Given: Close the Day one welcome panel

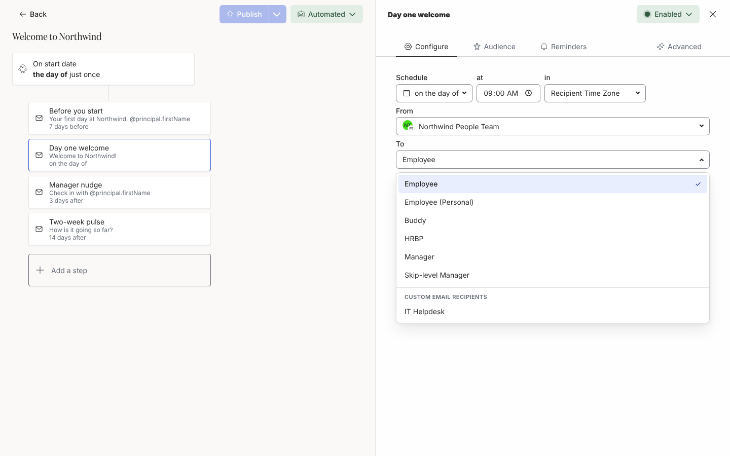Looking at the screenshot, I should tap(713, 14).
